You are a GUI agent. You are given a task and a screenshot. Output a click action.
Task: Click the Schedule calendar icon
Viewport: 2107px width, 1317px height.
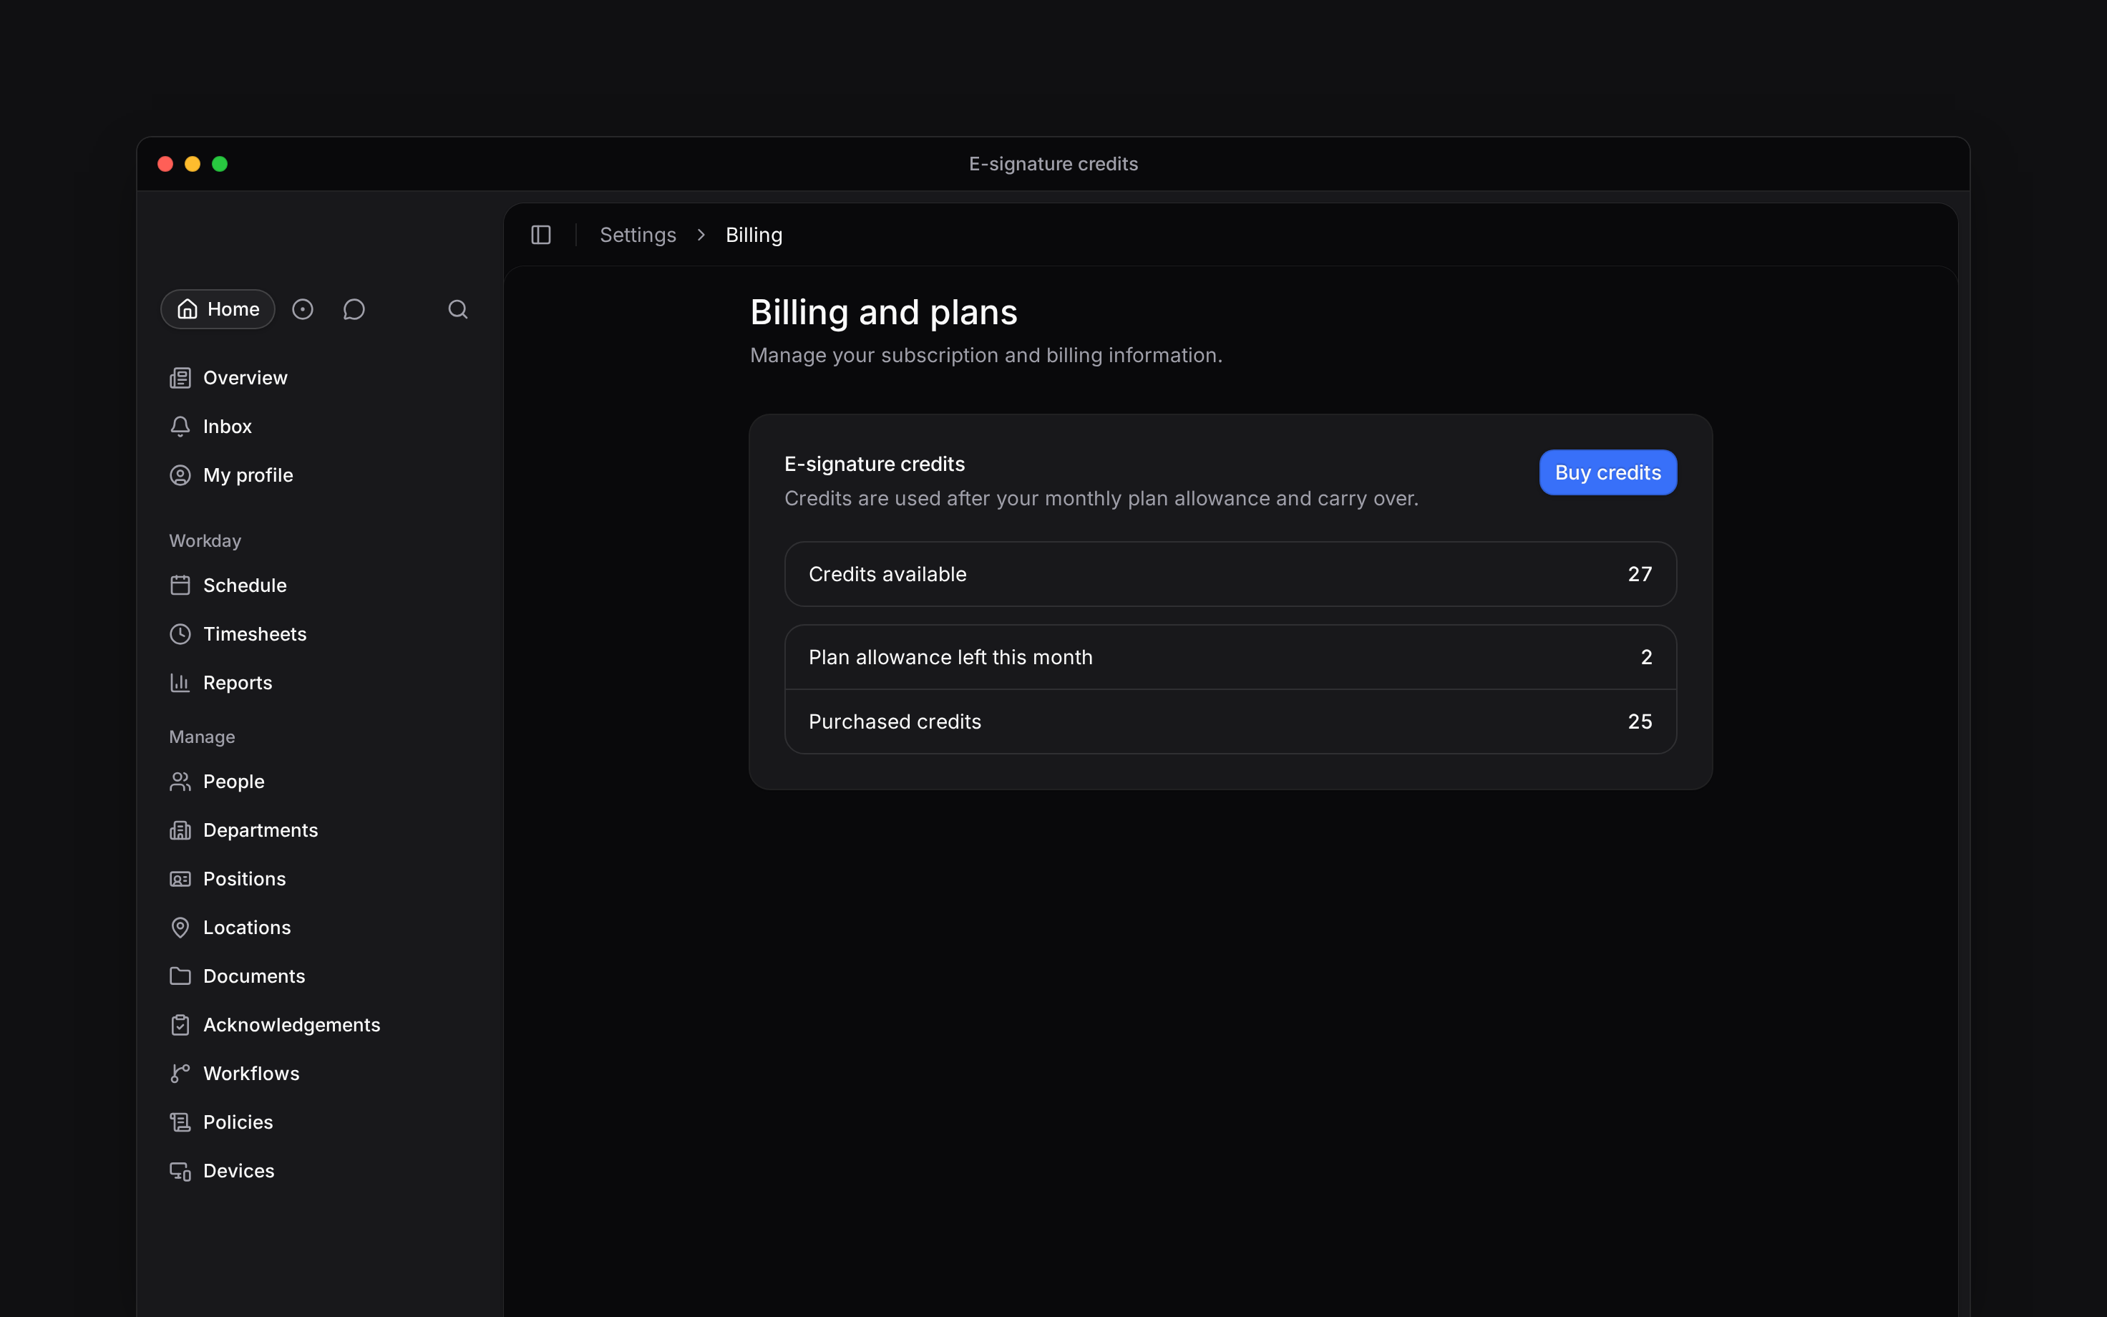pos(180,585)
